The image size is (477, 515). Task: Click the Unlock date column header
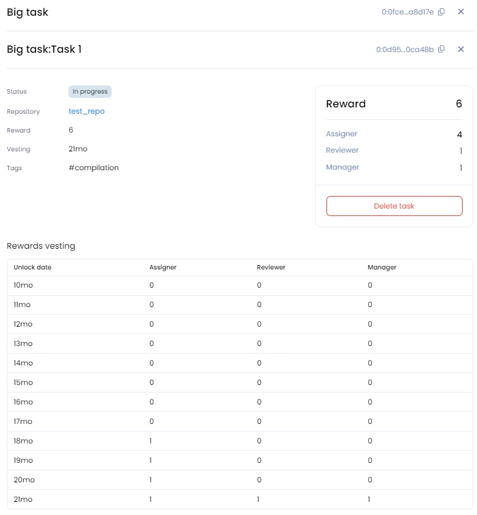click(x=33, y=268)
